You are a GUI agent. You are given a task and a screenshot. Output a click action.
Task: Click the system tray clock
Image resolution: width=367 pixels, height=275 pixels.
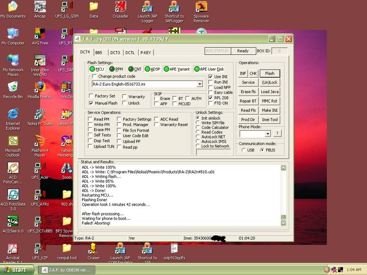tap(354, 270)
